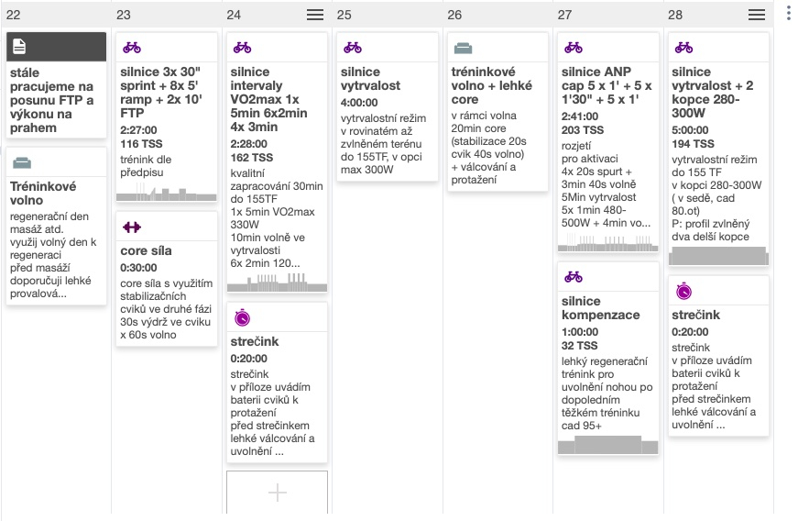Image resolution: width=798 pixels, height=521 pixels.
Task: Click stopwatch icon on day 24 strečink card
Action: [x=242, y=317]
